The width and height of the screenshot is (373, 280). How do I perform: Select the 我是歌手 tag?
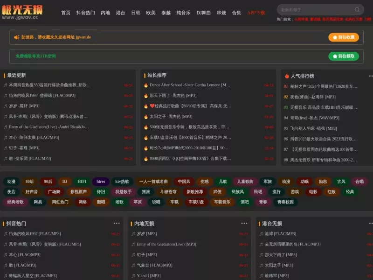[123, 192]
